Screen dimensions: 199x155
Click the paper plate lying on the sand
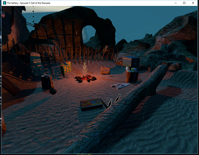pos(121,86)
